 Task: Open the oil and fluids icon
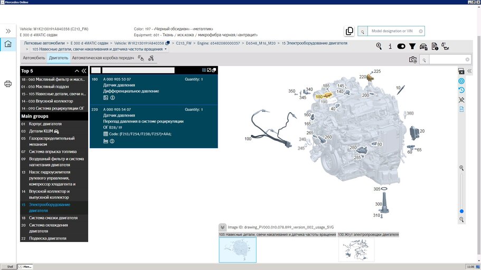coord(445,46)
